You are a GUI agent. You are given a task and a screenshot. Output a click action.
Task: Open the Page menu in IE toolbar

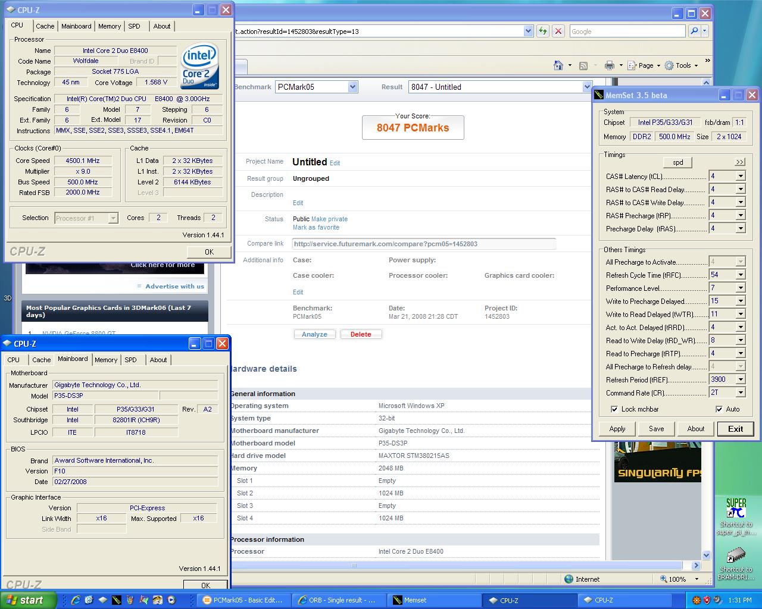[645, 65]
